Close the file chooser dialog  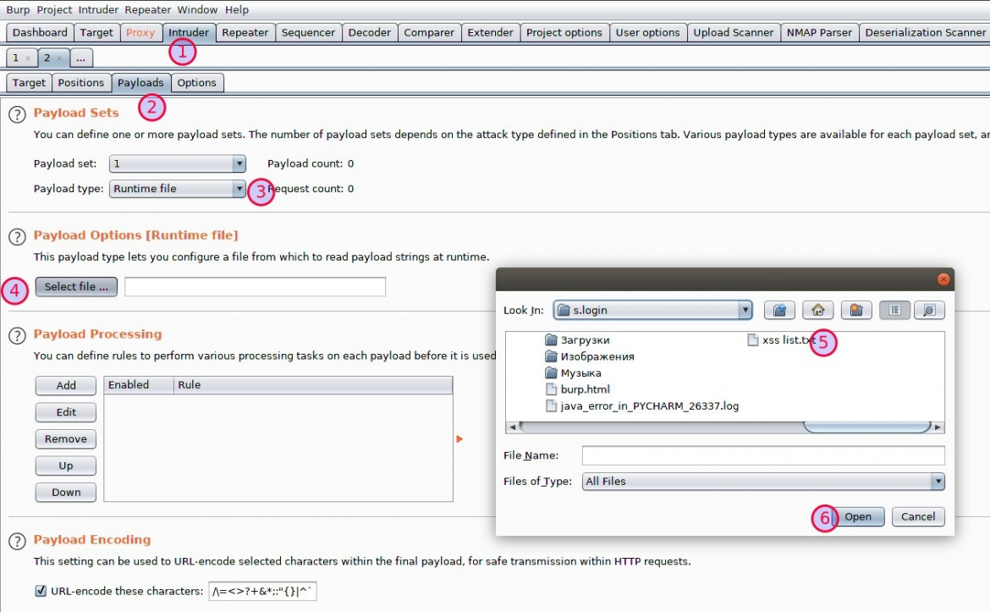tap(943, 279)
